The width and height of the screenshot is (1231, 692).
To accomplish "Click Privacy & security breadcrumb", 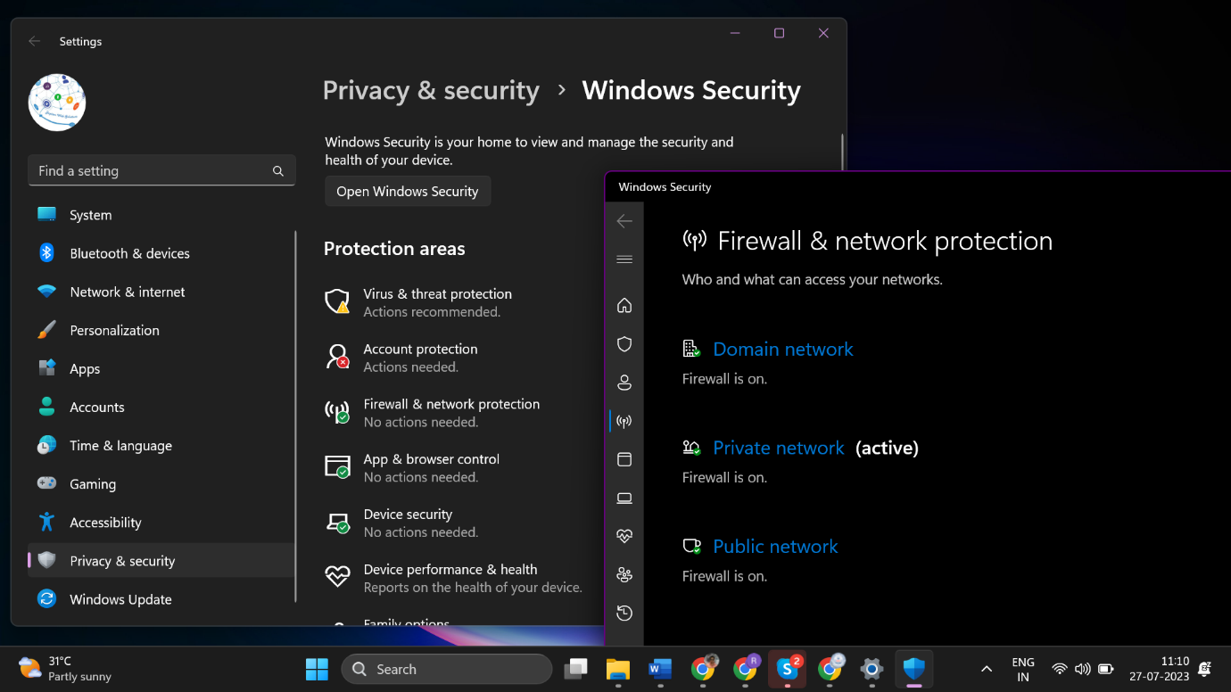I will (x=431, y=91).
